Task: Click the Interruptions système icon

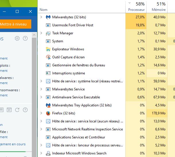Action: point(48,73)
